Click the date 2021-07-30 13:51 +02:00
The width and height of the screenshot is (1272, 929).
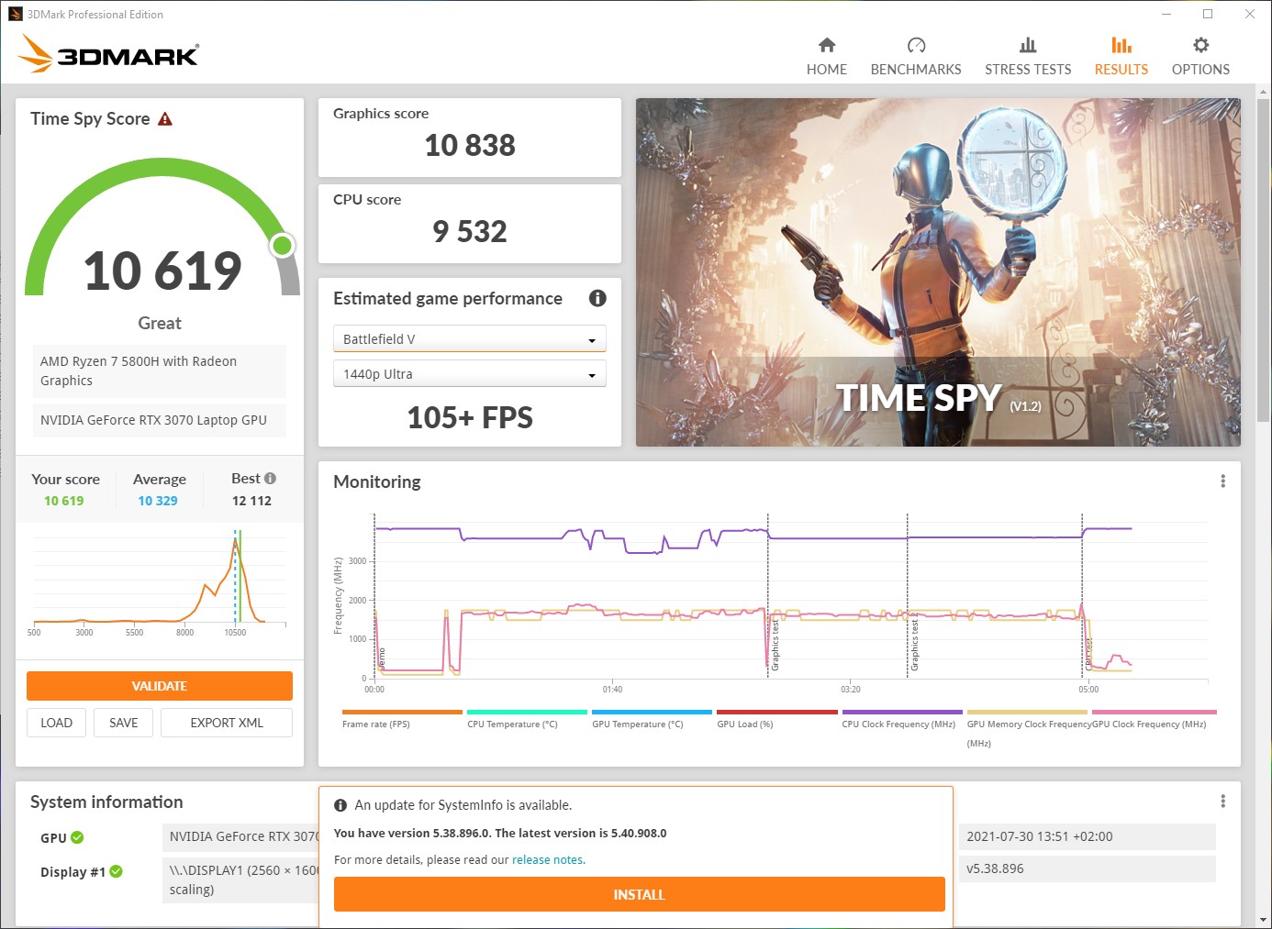point(1088,836)
